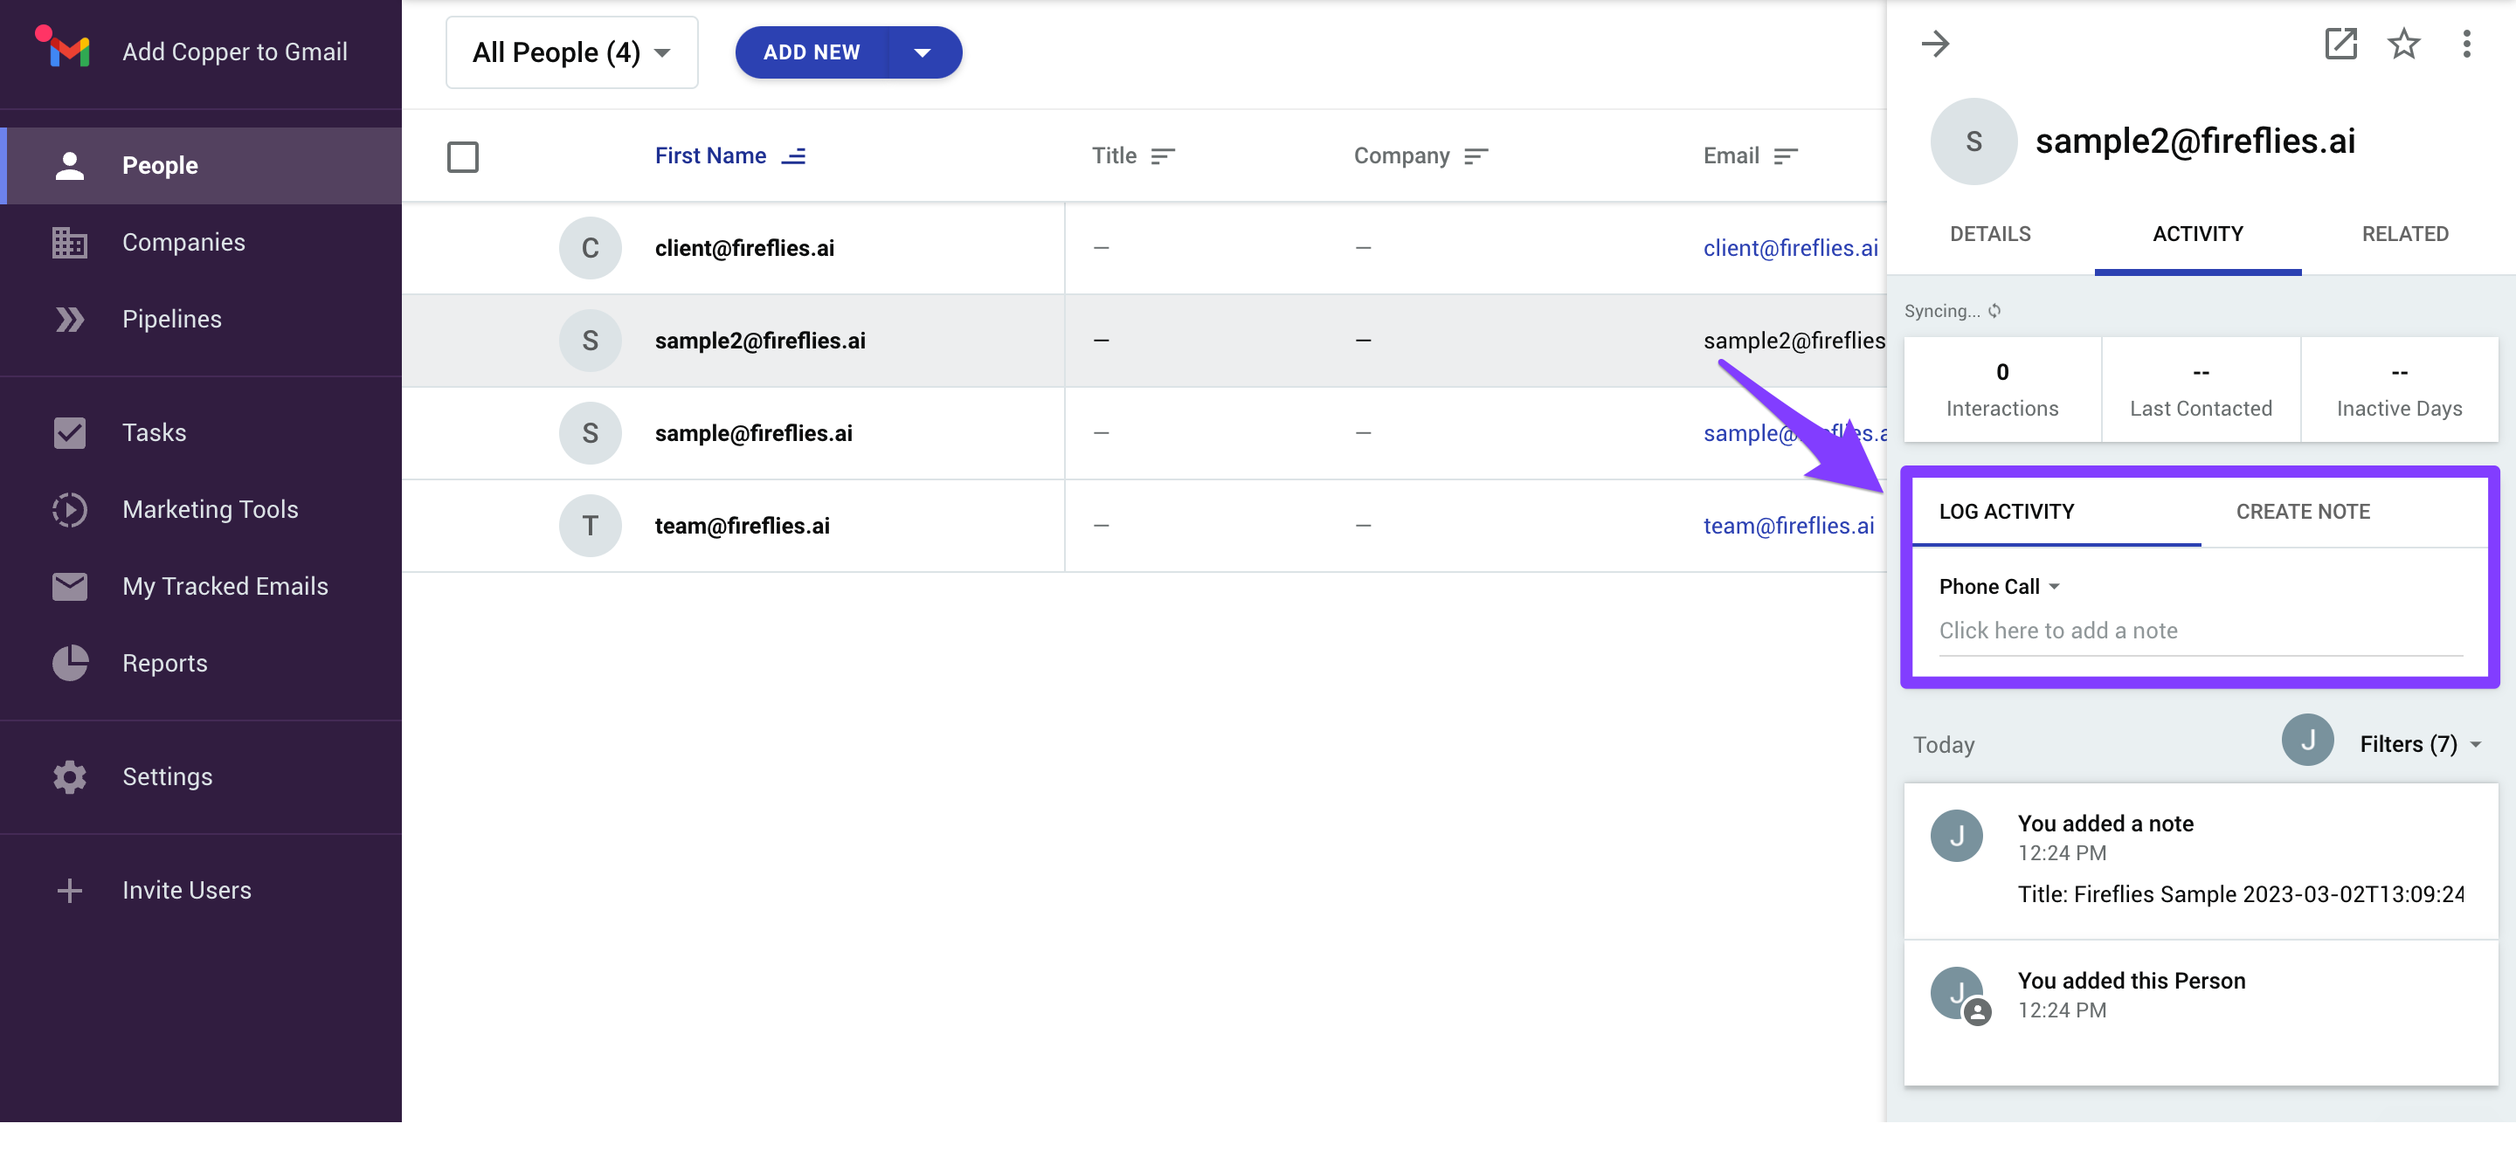Image resolution: width=2516 pixels, height=1158 pixels.
Task: Click the sample2@fireflies.ai row name
Action: pyautogui.click(x=760, y=341)
